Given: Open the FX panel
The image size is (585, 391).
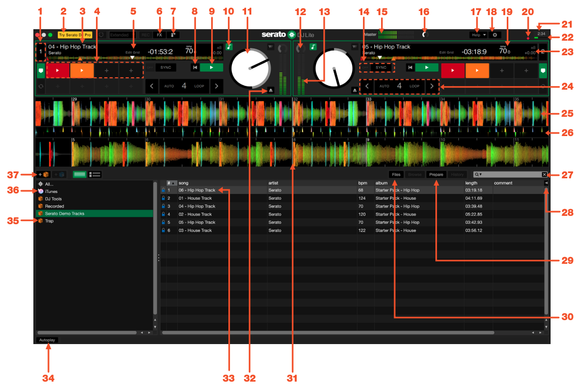Looking at the screenshot, I should pyautogui.click(x=160, y=35).
